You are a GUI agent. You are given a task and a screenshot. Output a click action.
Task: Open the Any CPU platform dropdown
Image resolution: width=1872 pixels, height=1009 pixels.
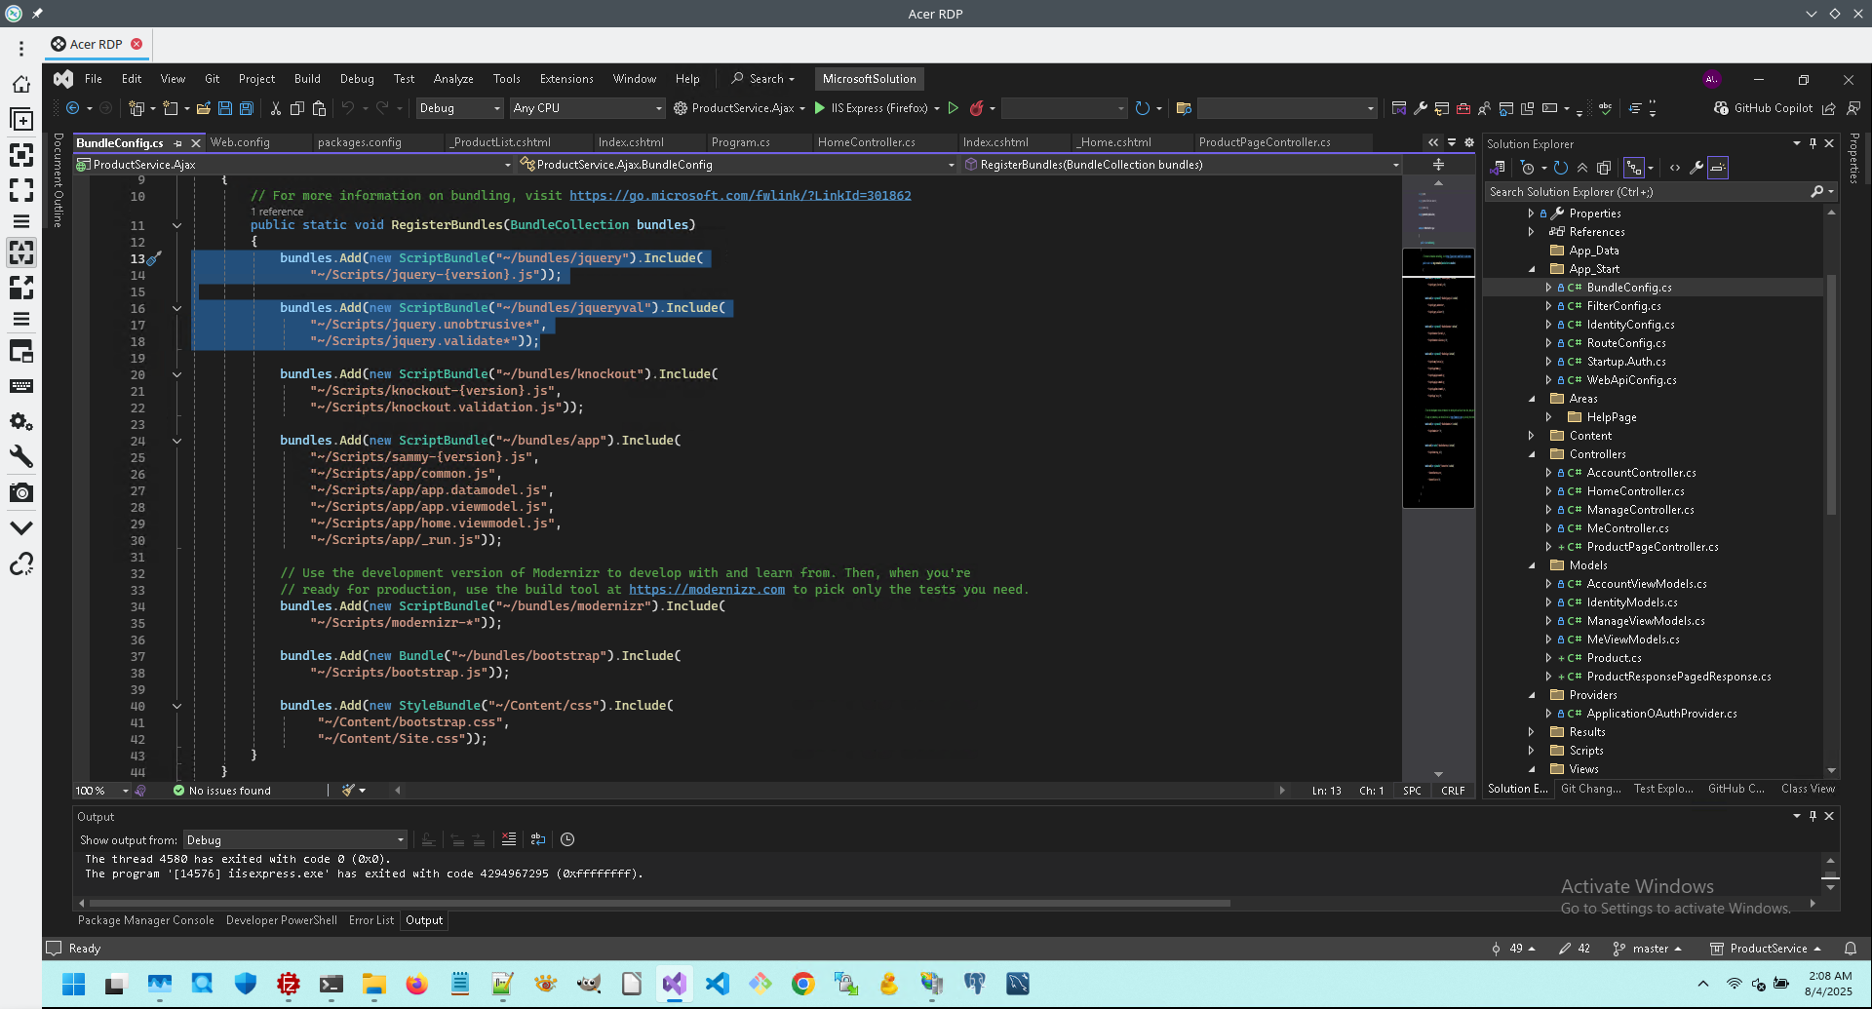point(587,108)
